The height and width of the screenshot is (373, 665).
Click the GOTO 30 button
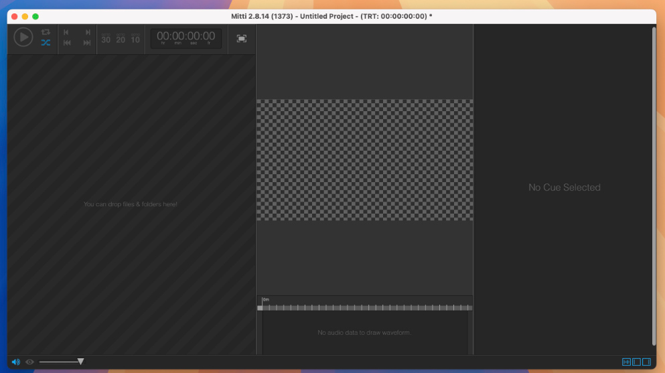pos(106,39)
